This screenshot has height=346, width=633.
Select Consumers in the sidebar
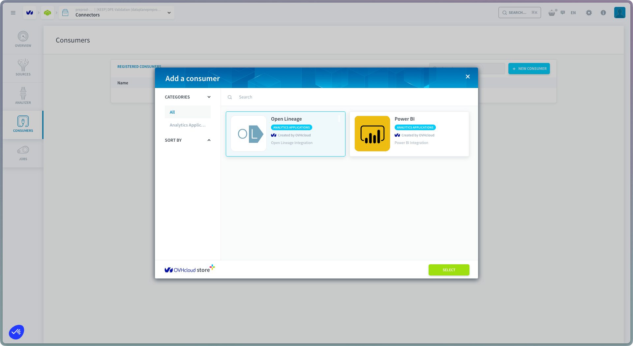pyautogui.click(x=23, y=125)
